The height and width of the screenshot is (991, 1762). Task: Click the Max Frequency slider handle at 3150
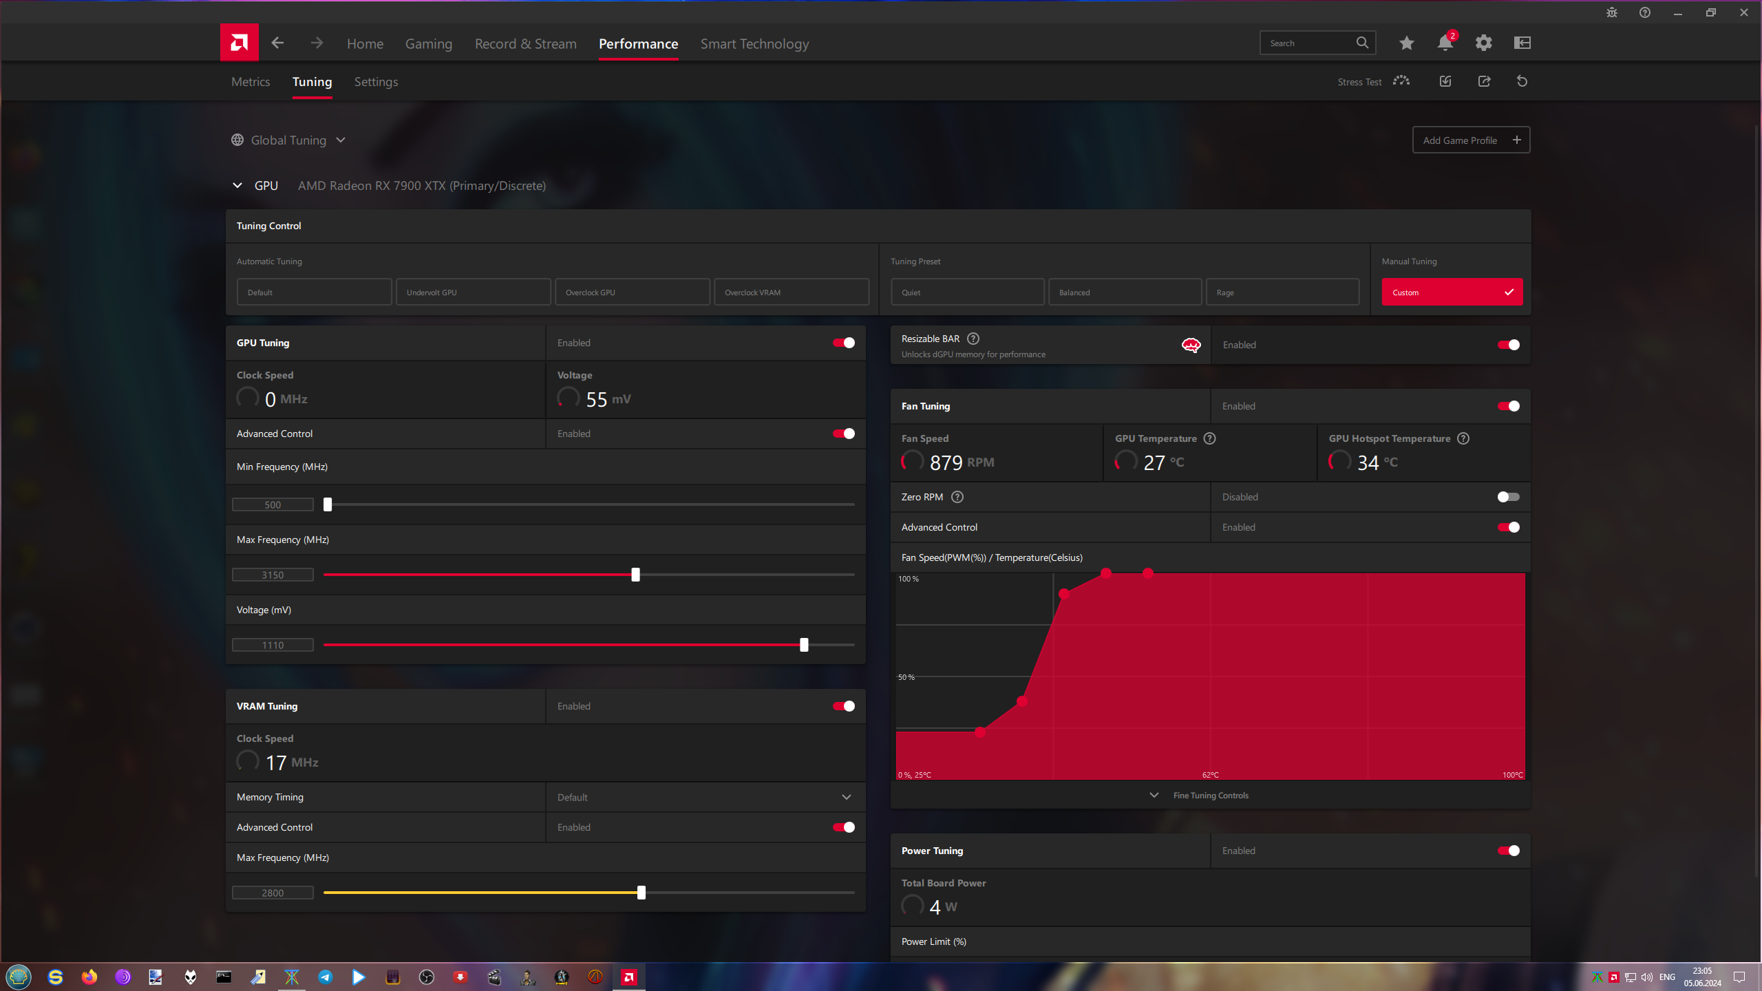pos(635,575)
